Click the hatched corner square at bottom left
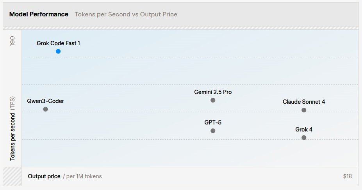Viewport: 362px width, 190px height. [x=12, y=176]
